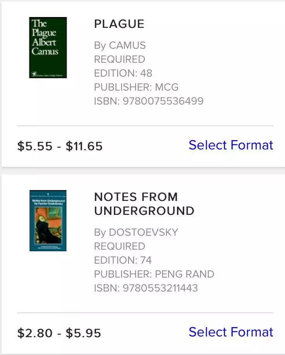Tap the $5.55 - $11.65 price range

tap(60, 146)
